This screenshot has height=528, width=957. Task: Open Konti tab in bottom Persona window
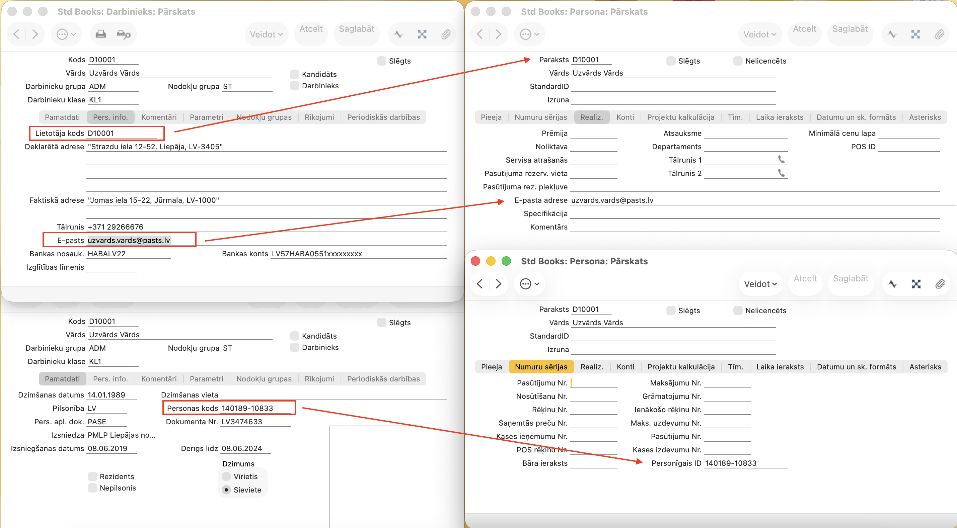pos(625,367)
